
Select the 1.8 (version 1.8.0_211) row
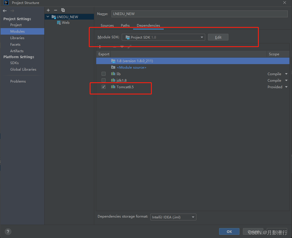[x=193, y=61]
